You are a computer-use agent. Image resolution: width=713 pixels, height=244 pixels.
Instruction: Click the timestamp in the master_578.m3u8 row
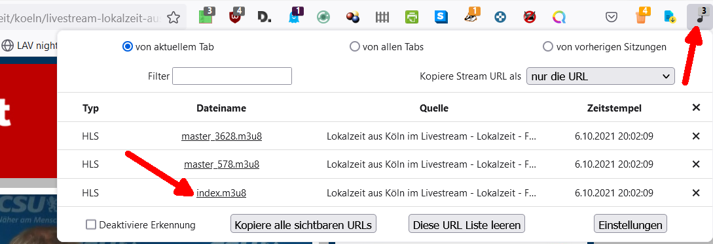pos(614,164)
